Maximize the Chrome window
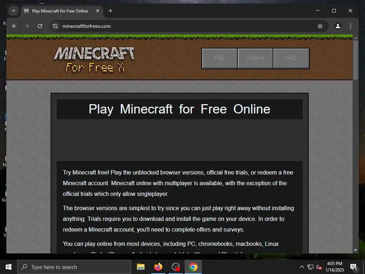365x274 pixels. pyautogui.click(x=334, y=11)
